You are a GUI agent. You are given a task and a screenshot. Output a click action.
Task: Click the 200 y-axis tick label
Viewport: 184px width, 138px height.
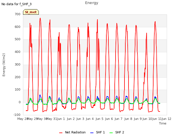click(18, 77)
